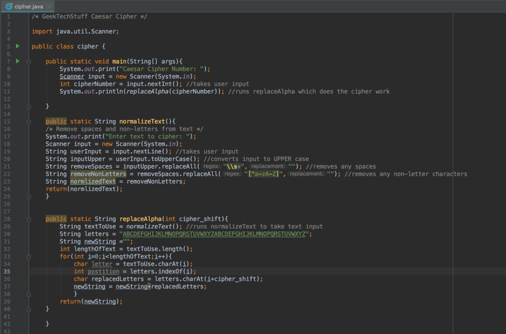The width and height of the screenshot is (506, 334).
Task: Click the "letter" variable on line 34
Action: pos(102,264)
